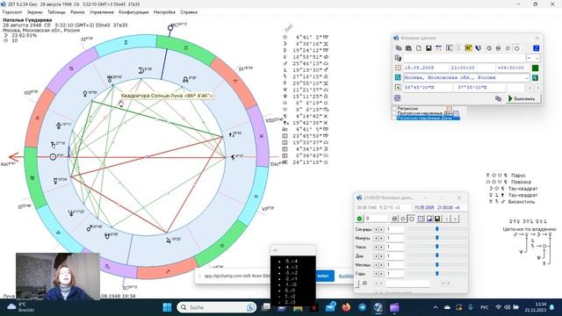Click the map icon right of the place field
This screenshot has height=316, width=562.
point(535,78)
